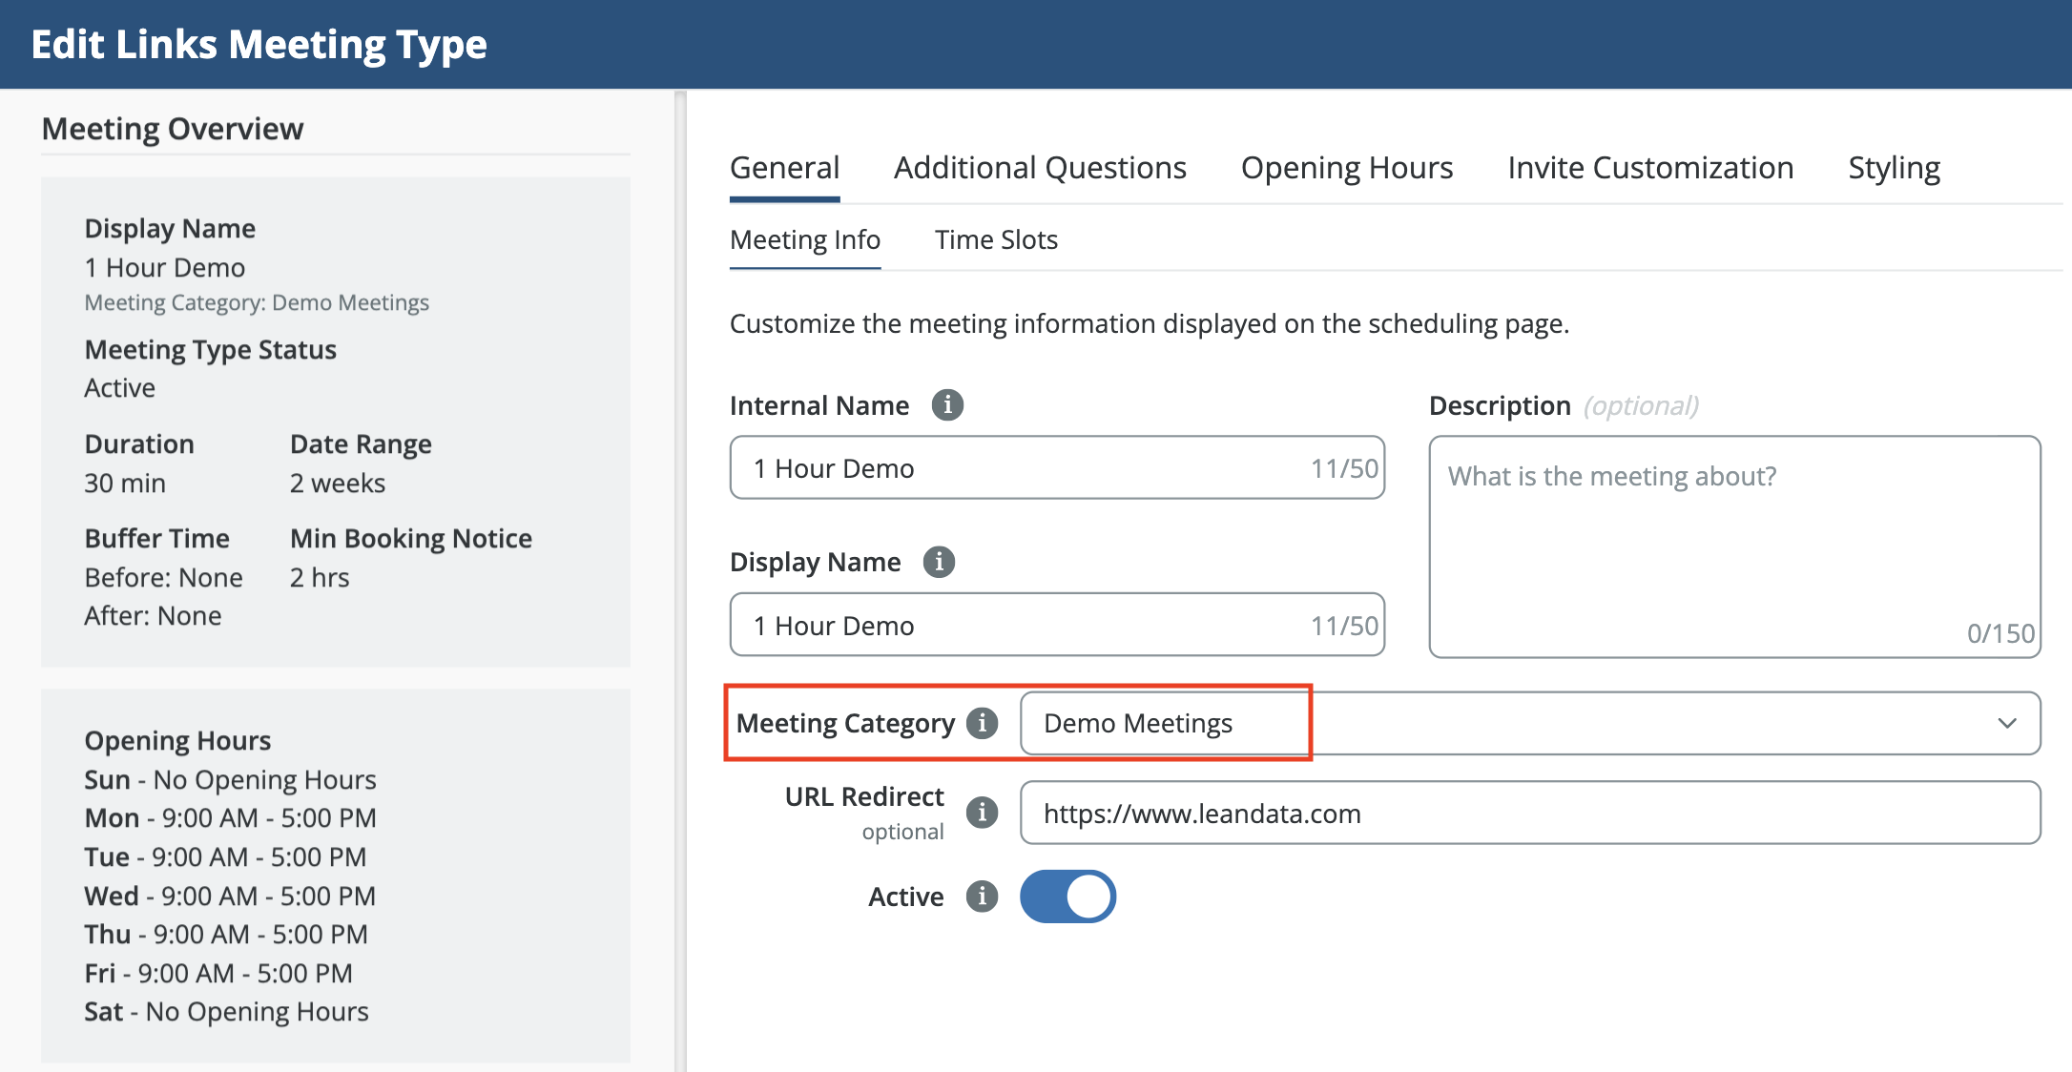The image size is (2072, 1072).
Task: Click the Meeting Category info icon
Action: click(982, 723)
